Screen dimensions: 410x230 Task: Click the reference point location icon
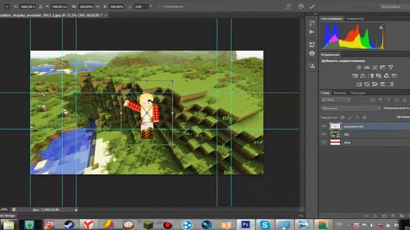coord(7,6)
